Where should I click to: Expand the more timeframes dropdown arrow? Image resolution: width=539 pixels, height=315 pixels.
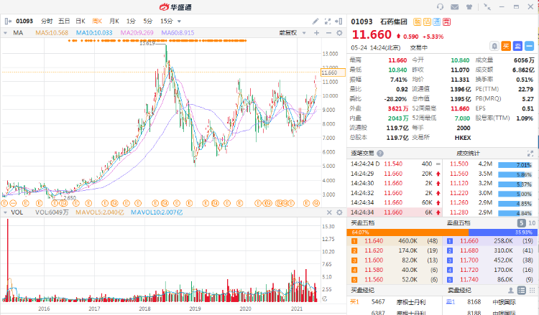coord(179,22)
